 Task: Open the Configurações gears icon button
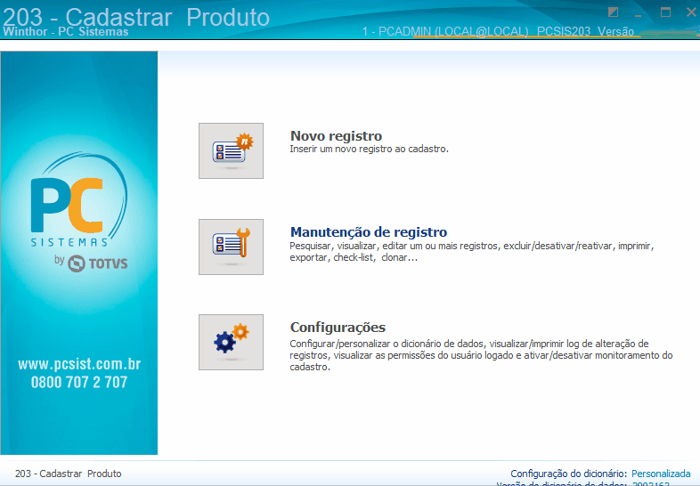[231, 343]
